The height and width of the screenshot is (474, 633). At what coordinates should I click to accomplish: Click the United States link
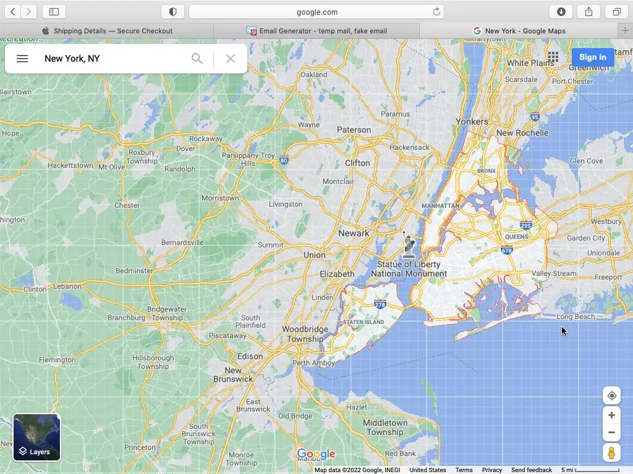click(x=428, y=470)
